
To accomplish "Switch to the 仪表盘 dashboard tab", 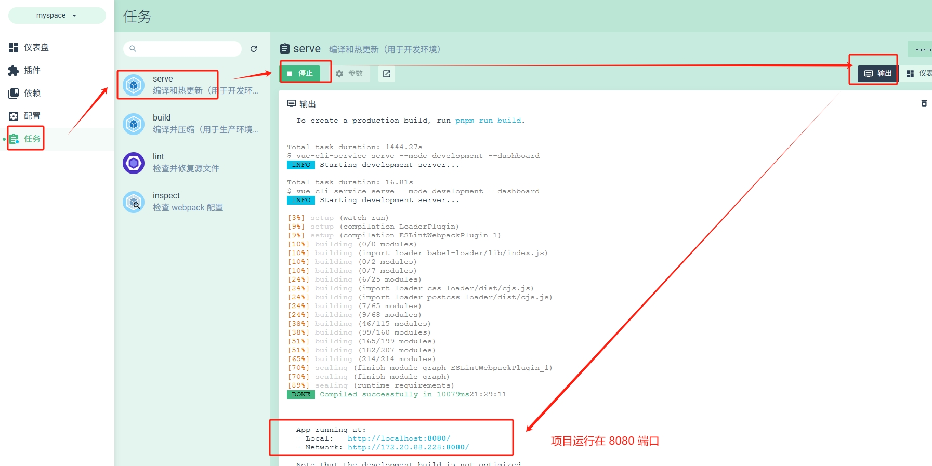I will [x=919, y=74].
